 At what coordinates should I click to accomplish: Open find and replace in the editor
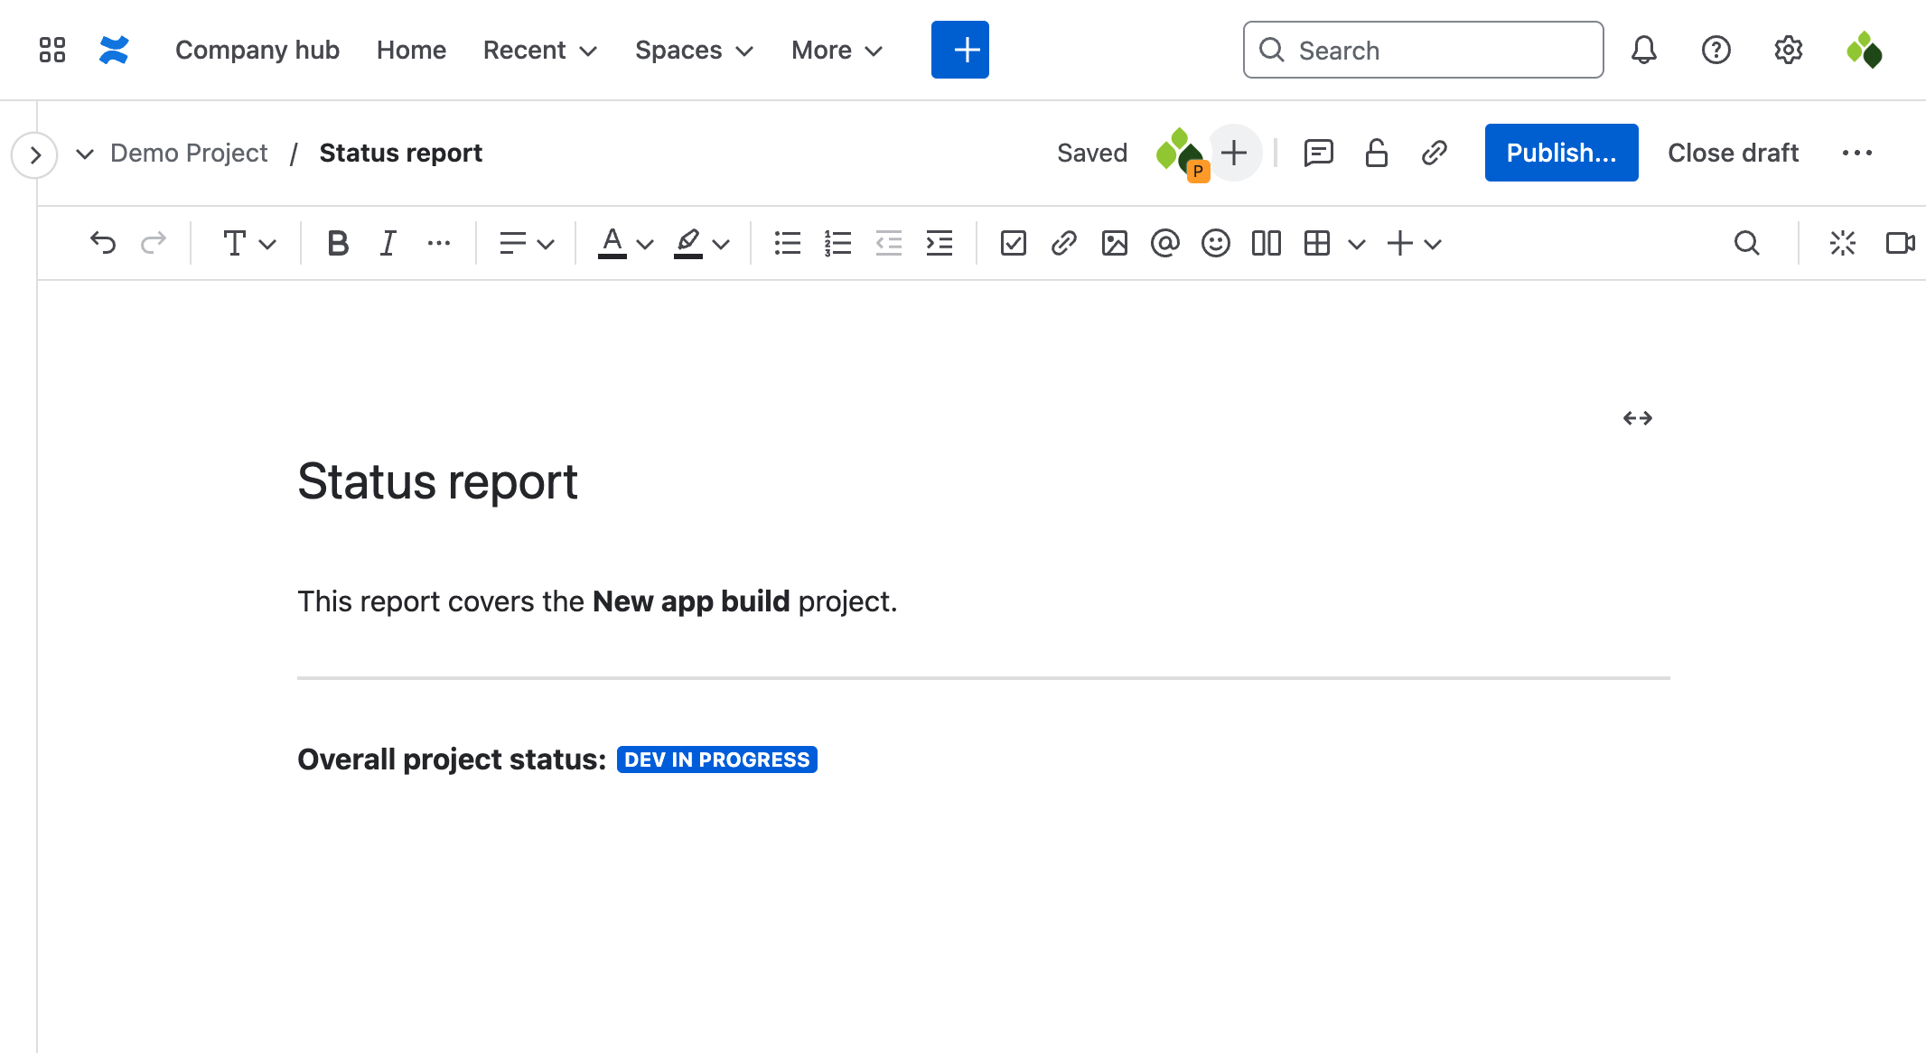tap(1747, 243)
